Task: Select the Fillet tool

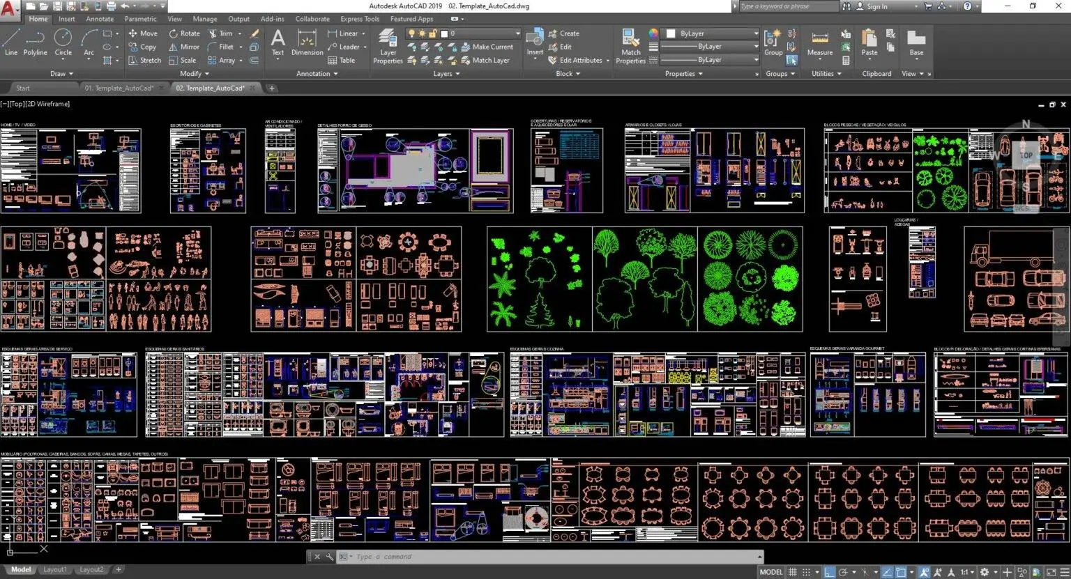Action: point(220,47)
